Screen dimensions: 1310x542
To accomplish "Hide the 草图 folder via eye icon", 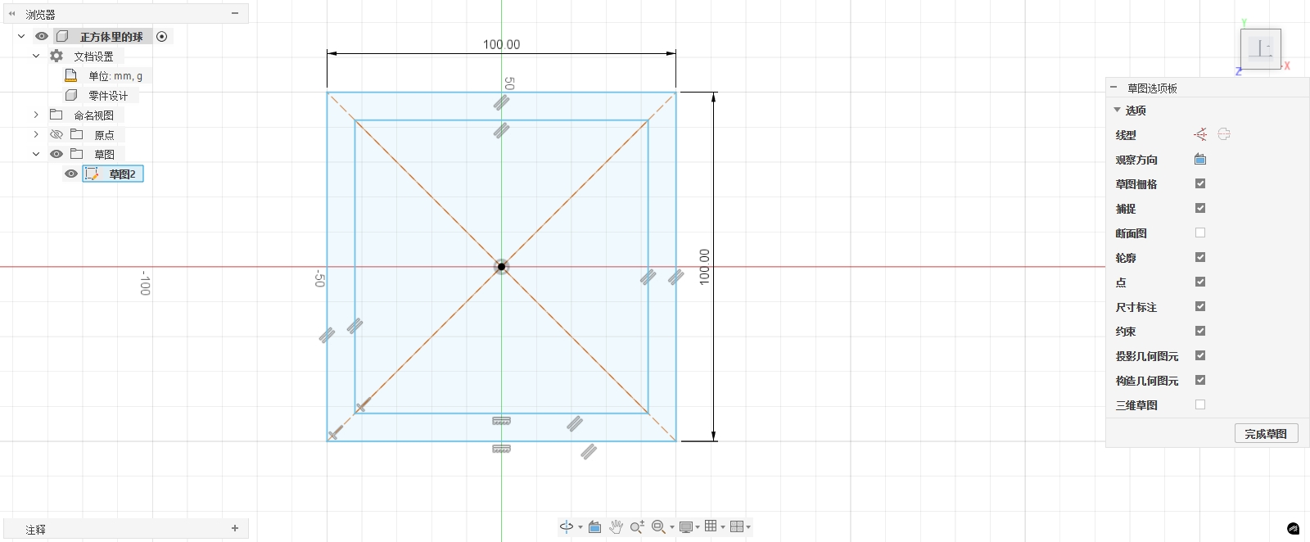I will (x=56, y=154).
